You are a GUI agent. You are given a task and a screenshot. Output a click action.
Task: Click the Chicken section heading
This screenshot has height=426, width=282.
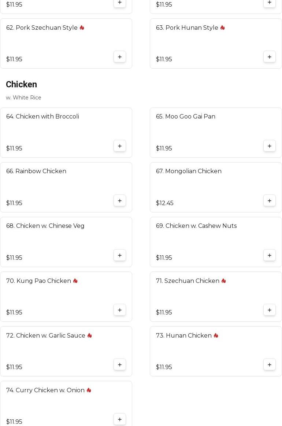point(21,84)
